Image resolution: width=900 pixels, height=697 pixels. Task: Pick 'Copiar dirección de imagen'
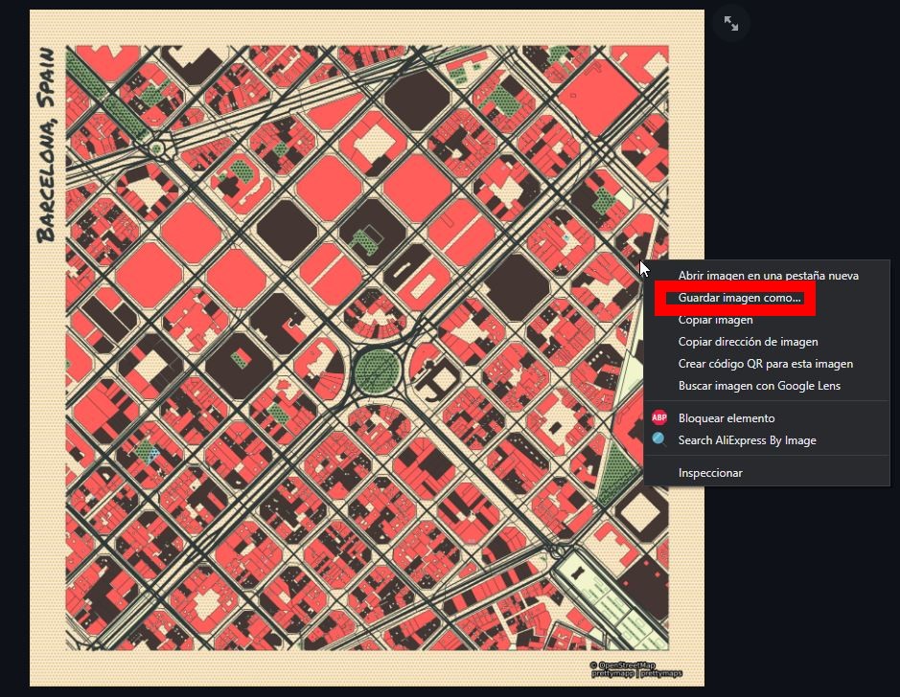click(748, 342)
